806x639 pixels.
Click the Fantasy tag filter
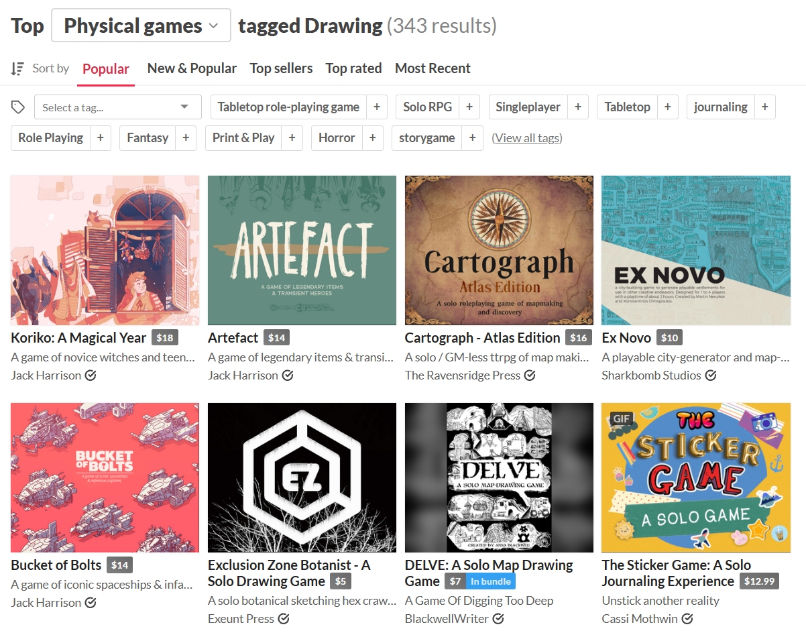point(148,138)
